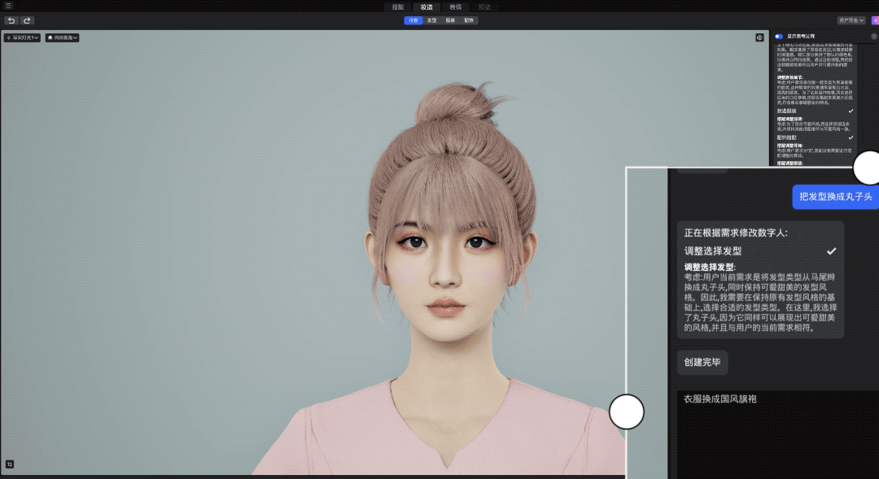Toggle the 显示思考过程 switch off
879x479 pixels.
click(x=779, y=36)
